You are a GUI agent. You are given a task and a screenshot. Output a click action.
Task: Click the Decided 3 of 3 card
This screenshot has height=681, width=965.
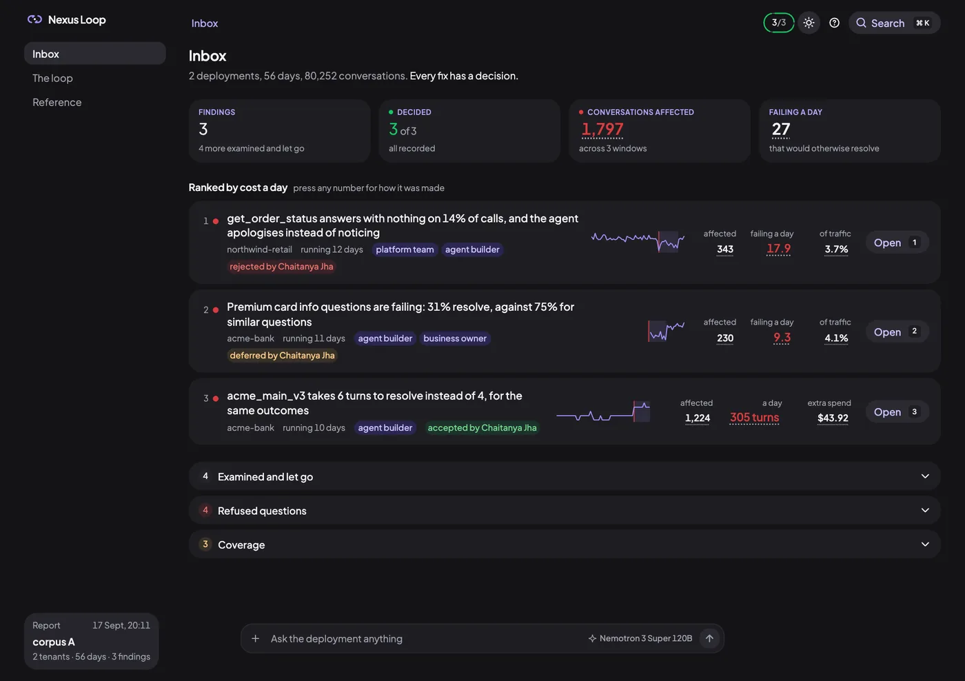pyautogui.click(x=469, y=131)
